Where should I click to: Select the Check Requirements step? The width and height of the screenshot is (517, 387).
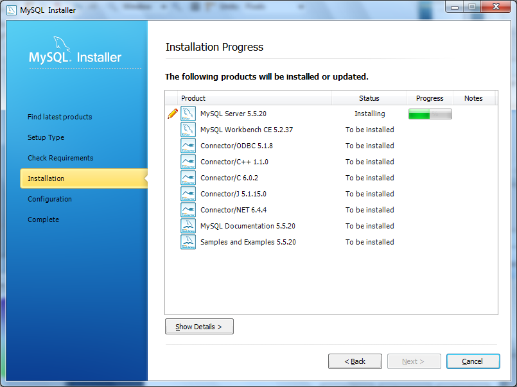(x=60, y=158)
